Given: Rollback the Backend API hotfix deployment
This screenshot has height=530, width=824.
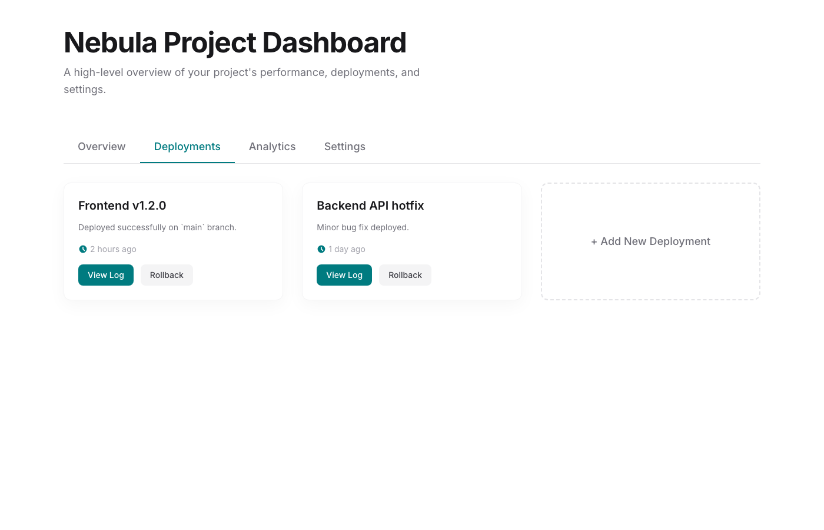Looking at the screenshot, I should (405, 274).
